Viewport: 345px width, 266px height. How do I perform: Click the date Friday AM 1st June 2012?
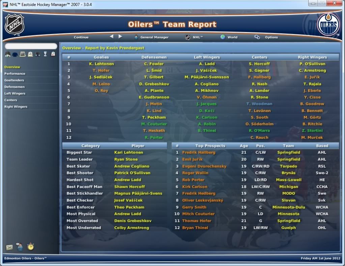[x=320, y=258]
